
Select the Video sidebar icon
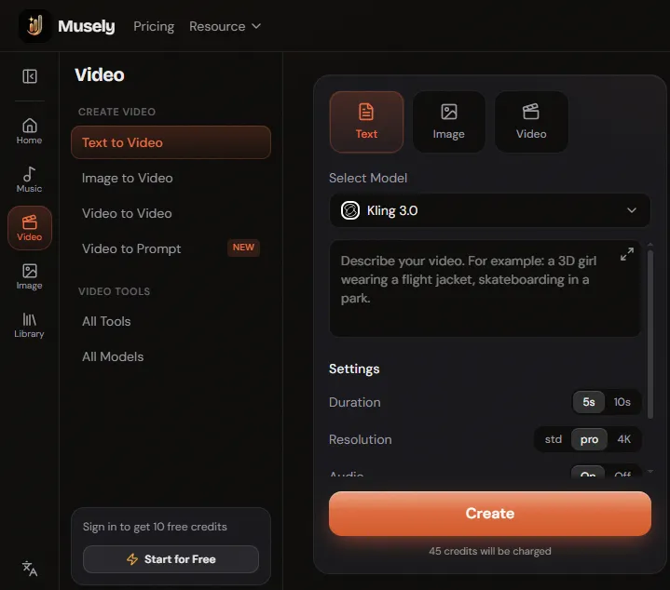30,228
